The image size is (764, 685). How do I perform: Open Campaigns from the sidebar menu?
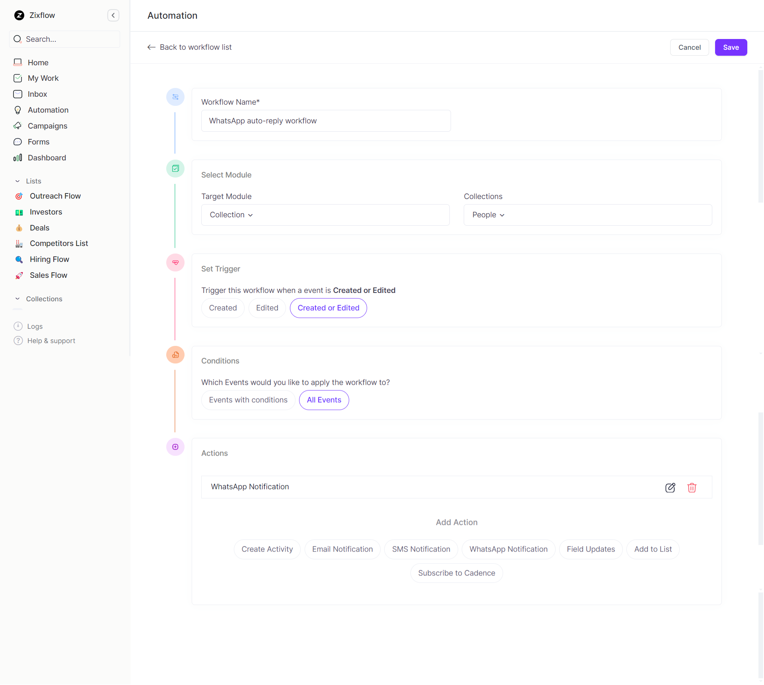coord(47,126)
